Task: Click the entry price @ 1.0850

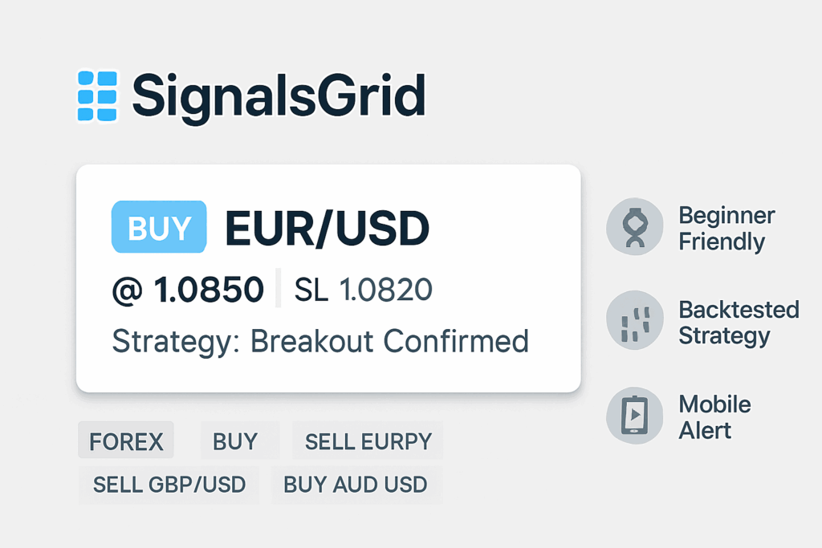Action: tap(188, 290)
